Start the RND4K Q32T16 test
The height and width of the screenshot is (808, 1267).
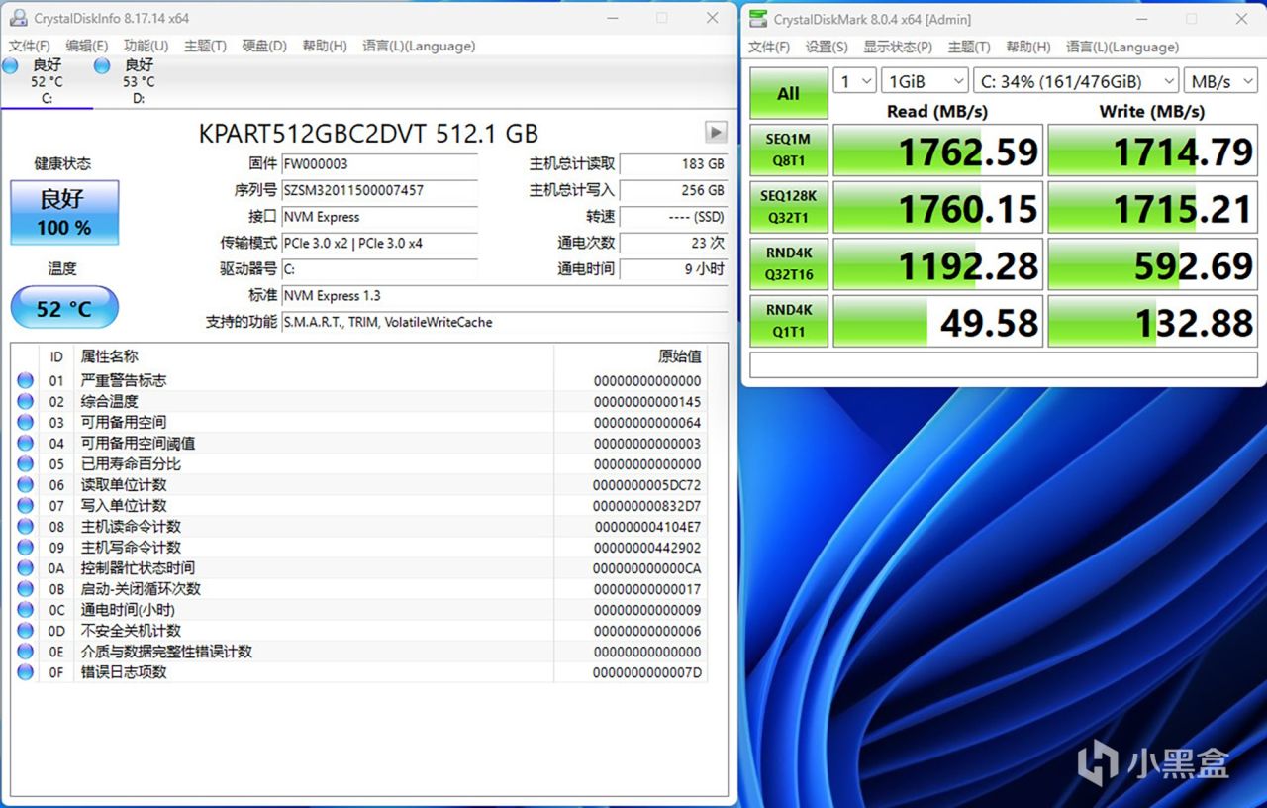click(788, 264)
